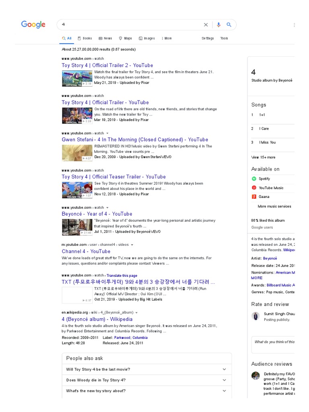Screen dimensions: 309x412
Task: Open the More search categories menu
Action: point(166,38)
